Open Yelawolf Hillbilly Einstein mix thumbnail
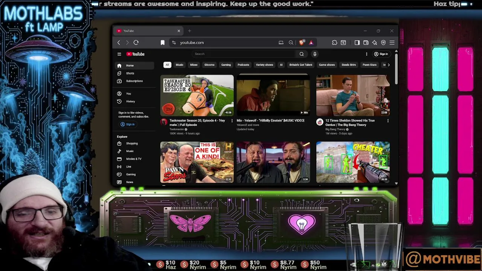The height and width of the screenshot is (271, 482). pos(273,95)
